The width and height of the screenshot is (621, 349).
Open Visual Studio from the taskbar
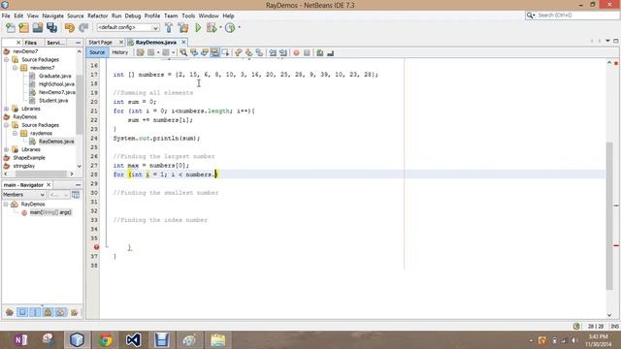click(x=134, y=340)
